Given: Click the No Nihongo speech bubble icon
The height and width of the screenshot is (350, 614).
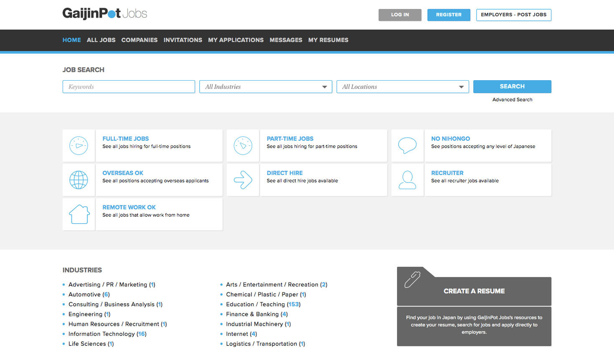Looking at the screenshot, I should [x=407, y=146].
